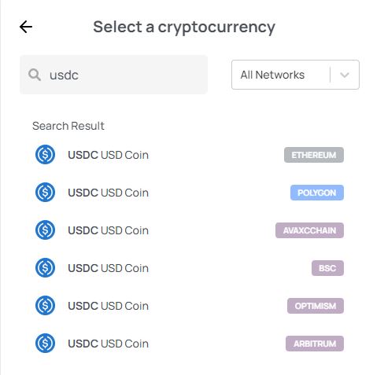Click into the usdc search field
373x375 pixels.
click(114, 75)
